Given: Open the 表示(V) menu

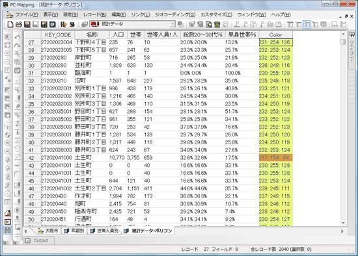Looking at the screenshot, I should 51,15.
